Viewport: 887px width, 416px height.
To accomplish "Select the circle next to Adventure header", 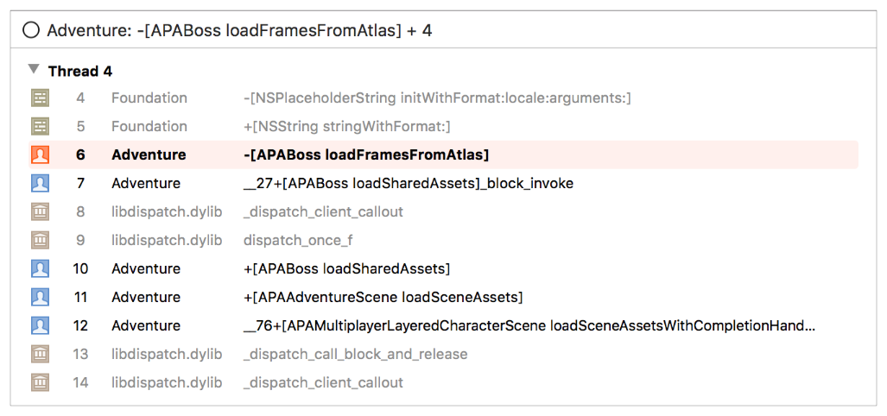I will click(31, 31).
